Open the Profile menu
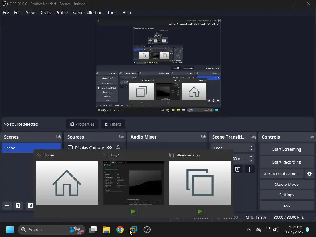 (61, 12)
